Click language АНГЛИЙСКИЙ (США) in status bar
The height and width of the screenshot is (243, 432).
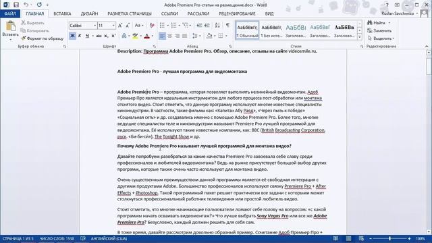pyautogui.click(x=109, y=238)
